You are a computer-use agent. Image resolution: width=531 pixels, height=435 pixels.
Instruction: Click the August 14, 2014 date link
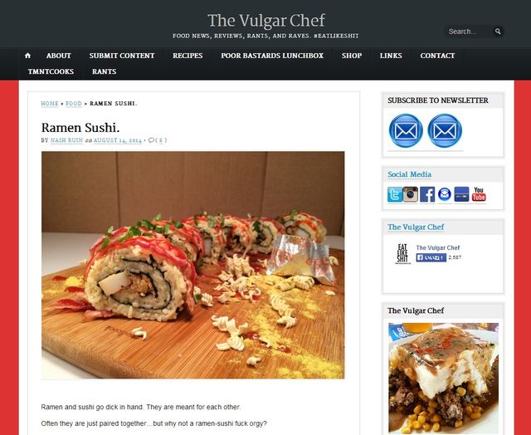(118, 140)
